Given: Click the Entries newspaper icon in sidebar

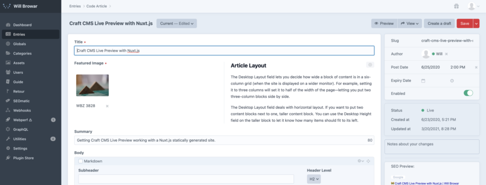Looking at the screenshot, I should 8,35.
